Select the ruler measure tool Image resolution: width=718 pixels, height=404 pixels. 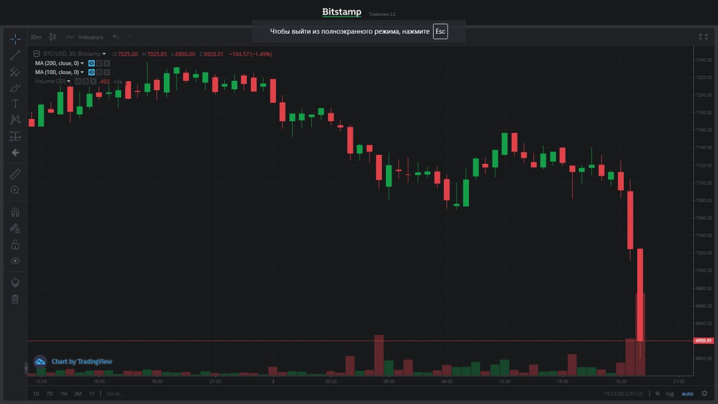(15, 174)
